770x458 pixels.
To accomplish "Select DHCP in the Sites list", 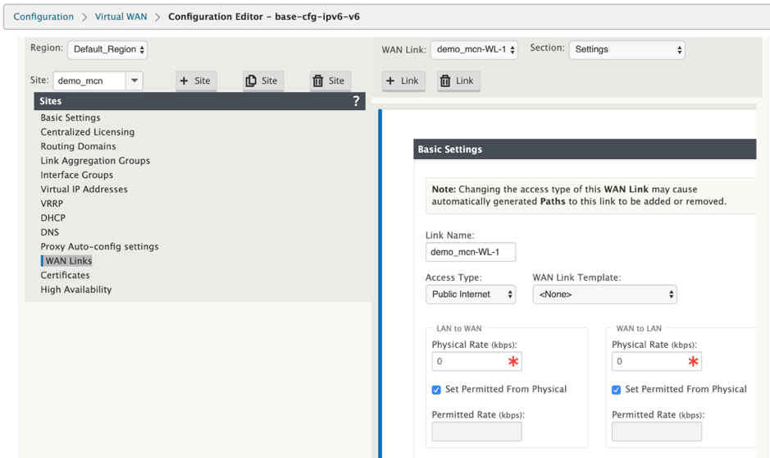I will pyautogui.click(x=52, y=218).
